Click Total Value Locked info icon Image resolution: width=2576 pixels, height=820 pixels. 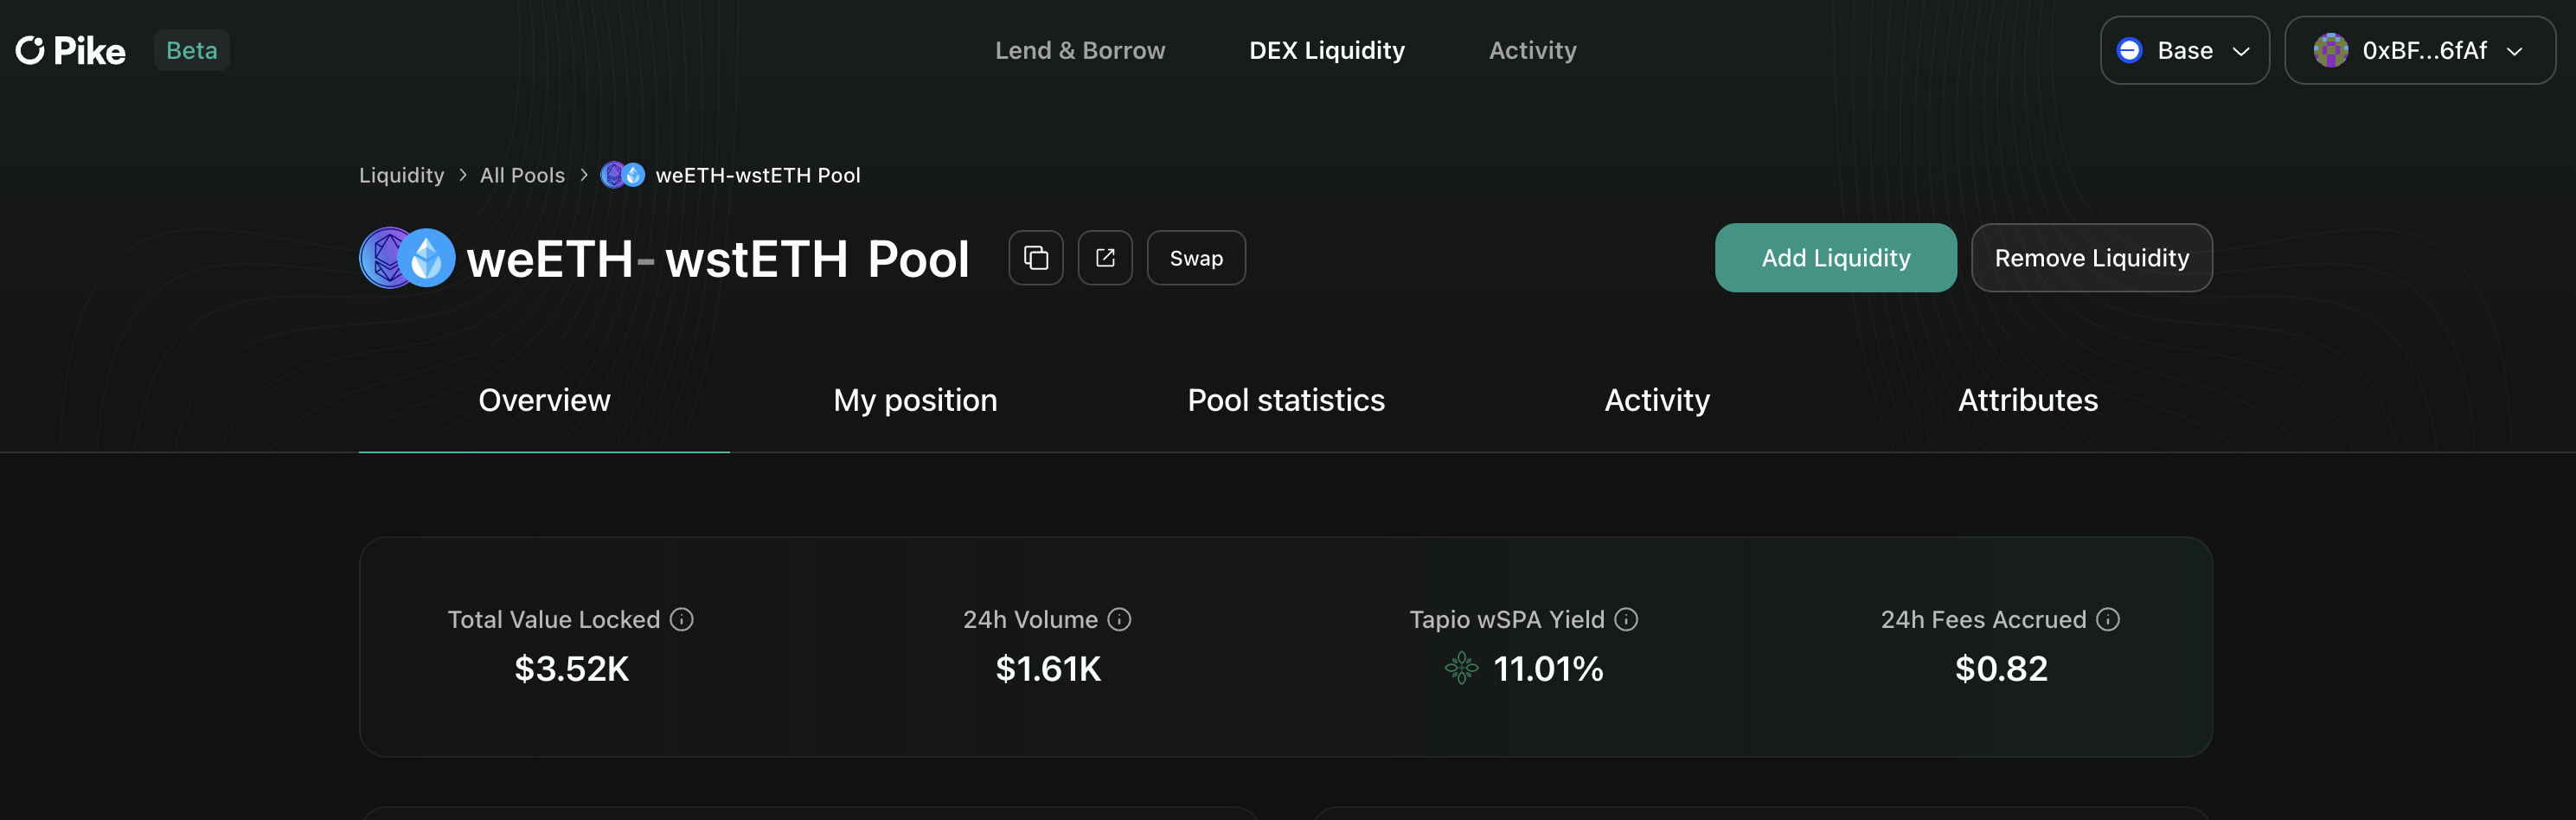click(x=682, y=620)
